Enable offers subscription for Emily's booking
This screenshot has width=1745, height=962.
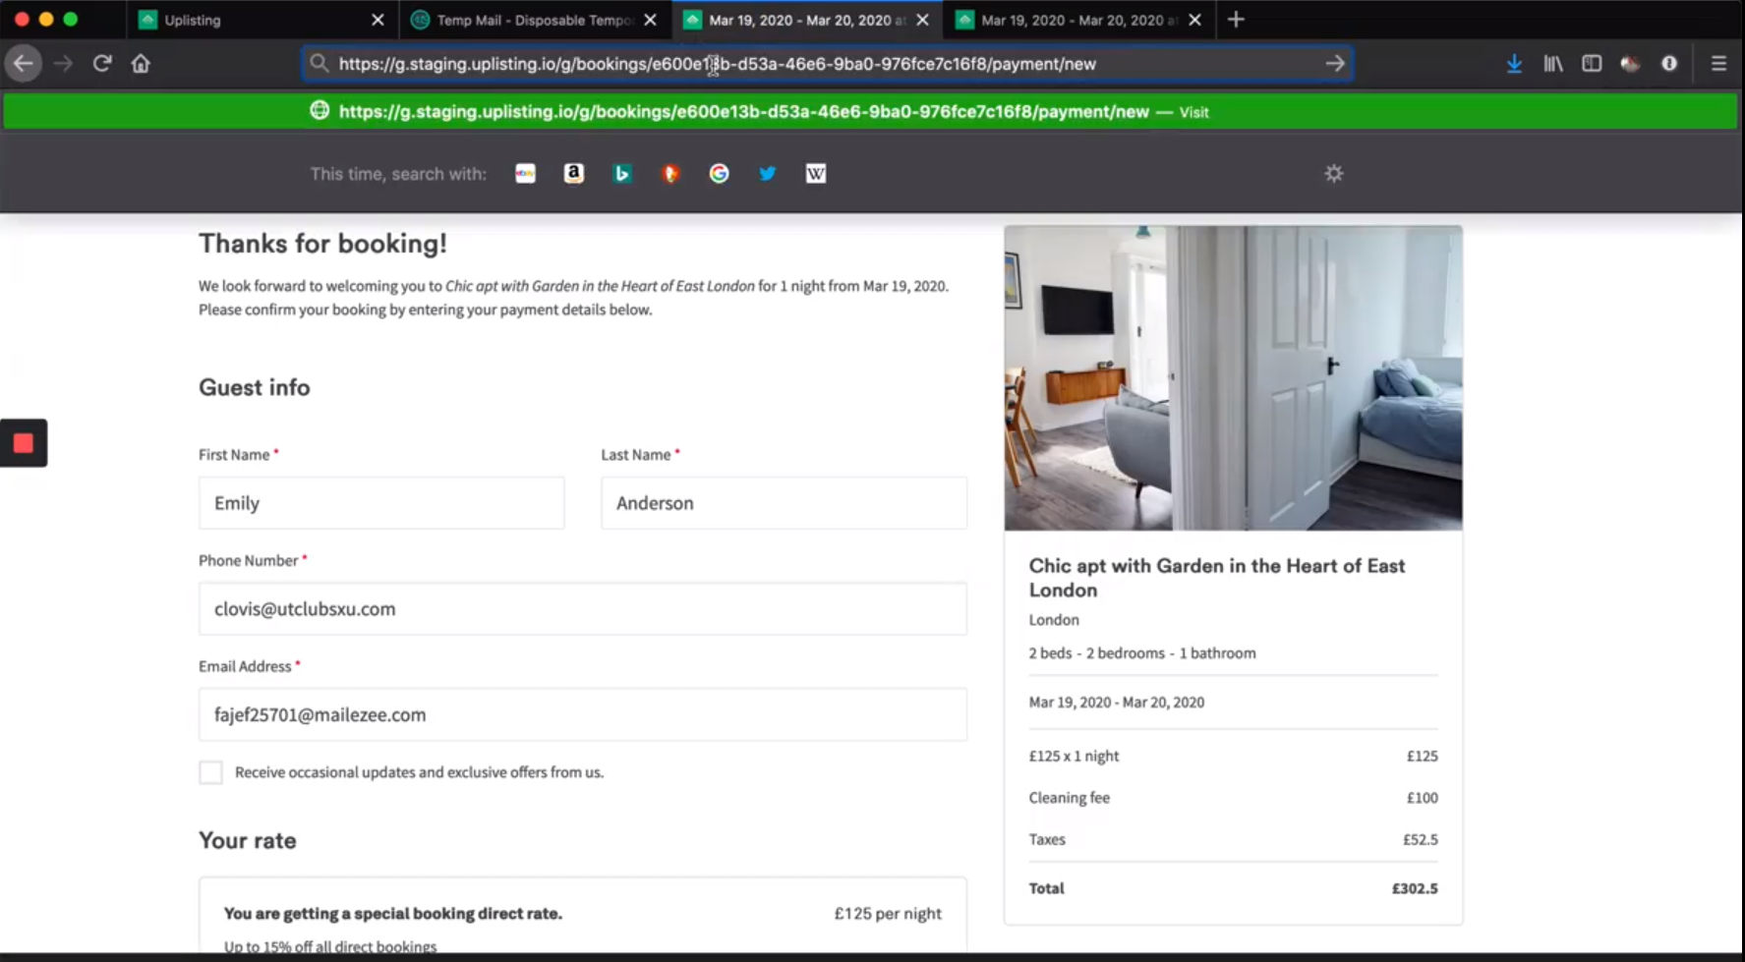click(x=210, y=772)
